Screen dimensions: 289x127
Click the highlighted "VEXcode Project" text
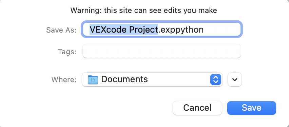coord(124,29)
